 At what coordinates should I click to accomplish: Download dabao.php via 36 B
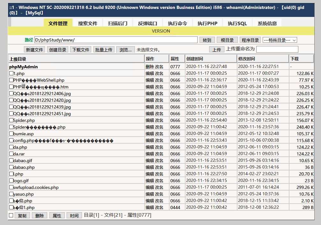(309, 167)
